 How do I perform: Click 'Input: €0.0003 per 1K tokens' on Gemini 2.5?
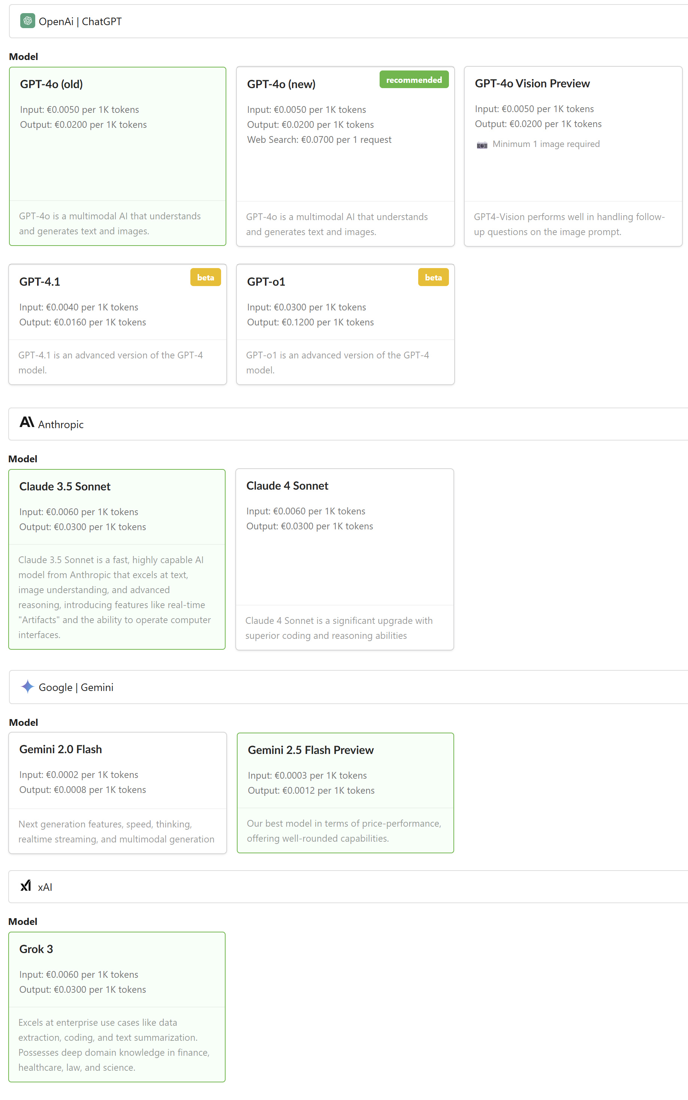(307, 775)
